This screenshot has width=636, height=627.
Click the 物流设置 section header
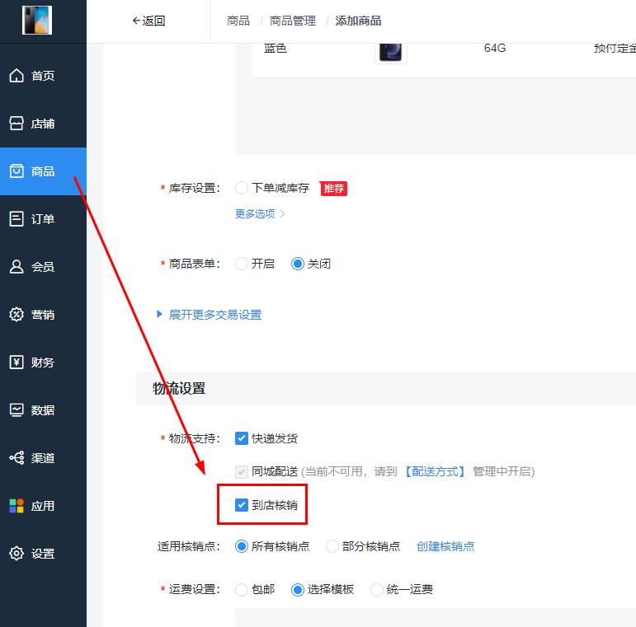coord(179,388)
